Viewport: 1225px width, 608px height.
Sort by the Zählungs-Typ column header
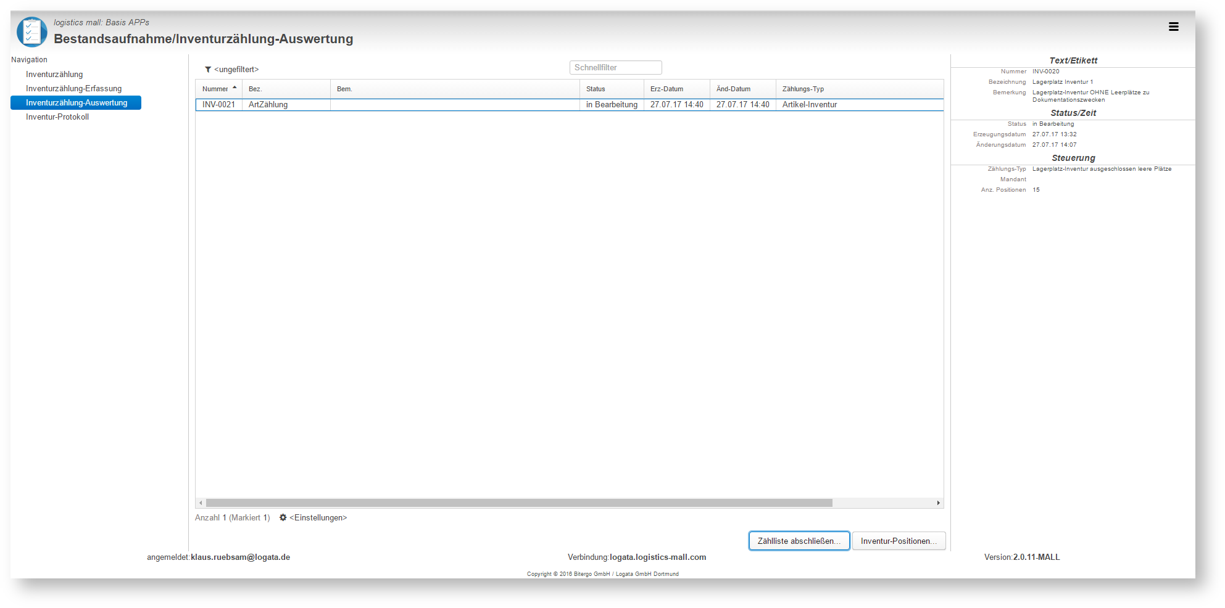[859, 89]
